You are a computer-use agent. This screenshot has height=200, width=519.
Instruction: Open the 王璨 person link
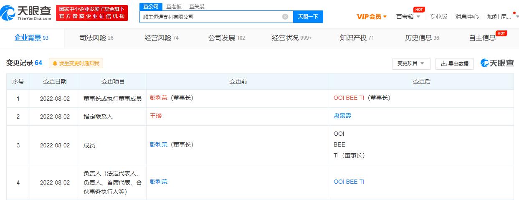[x=156, y=116]
